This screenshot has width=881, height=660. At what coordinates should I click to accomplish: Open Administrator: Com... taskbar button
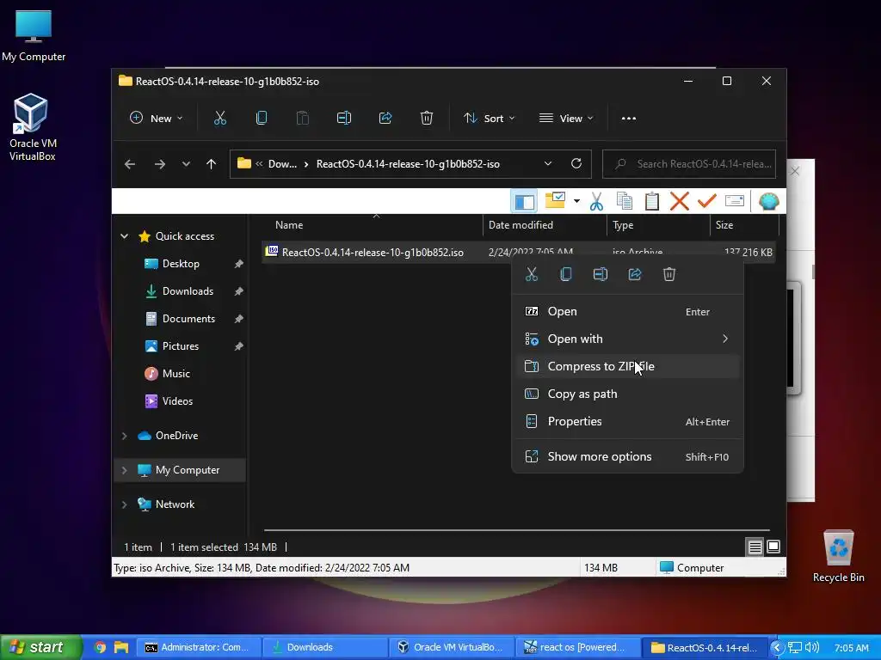[198, 648]
